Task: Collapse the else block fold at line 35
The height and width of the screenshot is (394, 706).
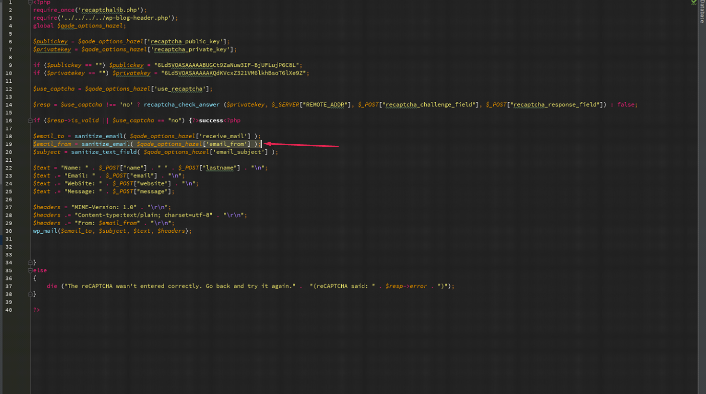Action: pos(30,270)
